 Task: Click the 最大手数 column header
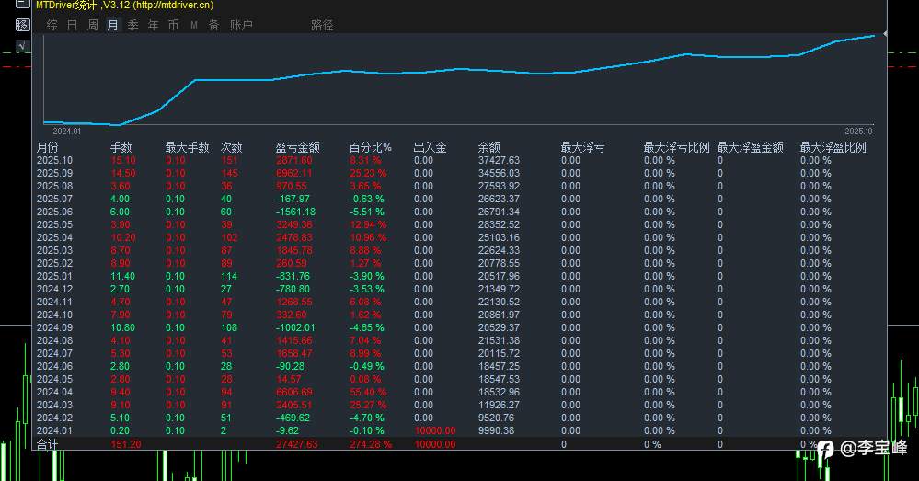pos(187,147)
